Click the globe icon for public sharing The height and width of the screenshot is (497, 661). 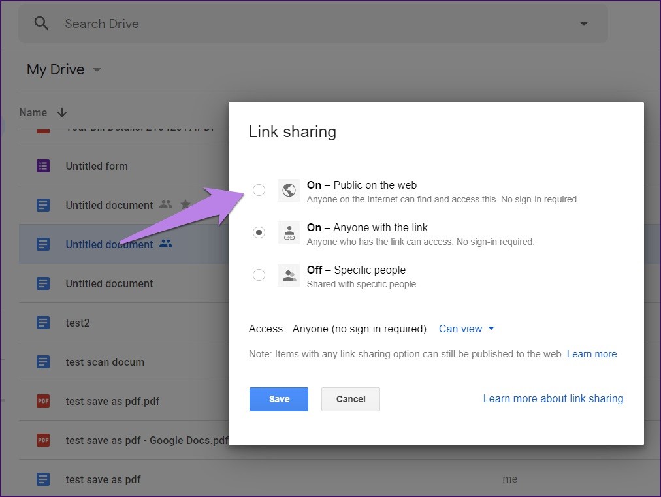pyautogui.click(x=289, y=190)
